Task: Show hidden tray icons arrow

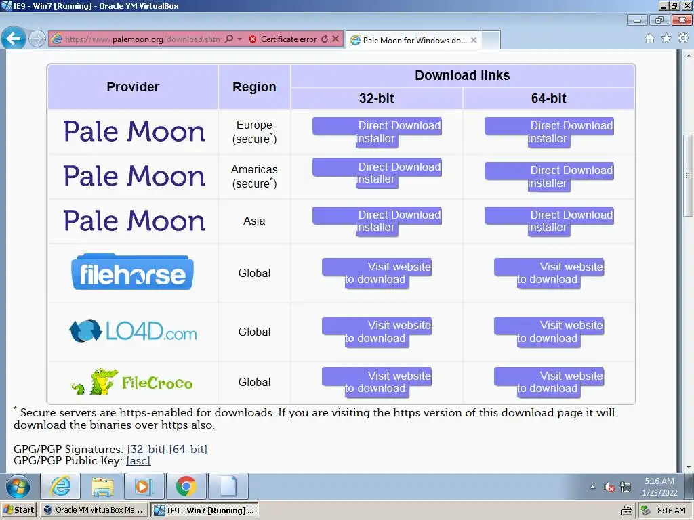Action: pos(592,487)
